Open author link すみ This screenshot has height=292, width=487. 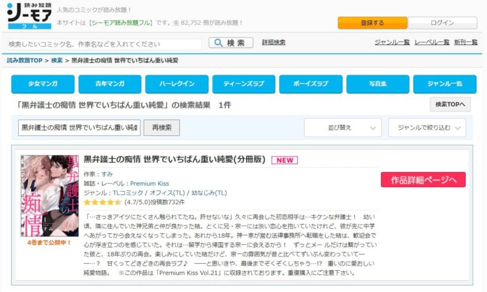tap(107, 174)
